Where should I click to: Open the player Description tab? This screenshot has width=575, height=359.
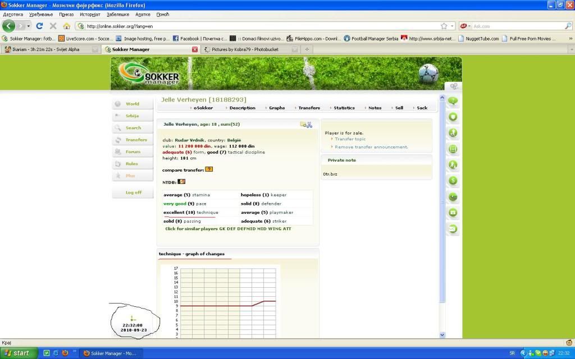click(242, 108)
